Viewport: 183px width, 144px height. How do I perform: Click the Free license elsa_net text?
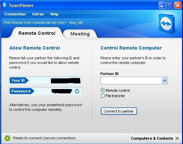(43, 22)
